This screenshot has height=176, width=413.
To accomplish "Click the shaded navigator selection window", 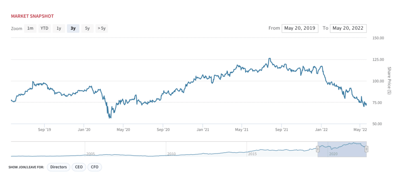I will 342,149.
